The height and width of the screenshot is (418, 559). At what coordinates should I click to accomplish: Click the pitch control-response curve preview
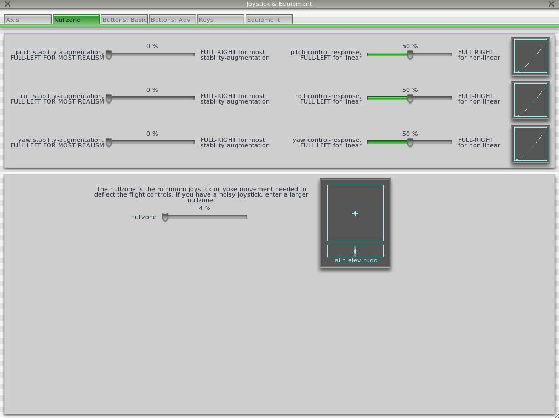coord(530,55)
